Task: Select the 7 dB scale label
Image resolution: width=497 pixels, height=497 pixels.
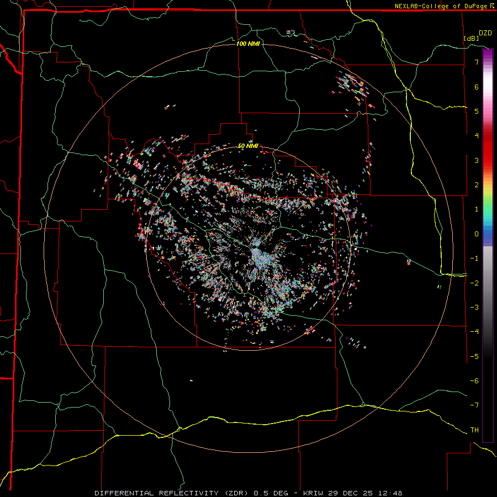Action: (x=477, y=62)
